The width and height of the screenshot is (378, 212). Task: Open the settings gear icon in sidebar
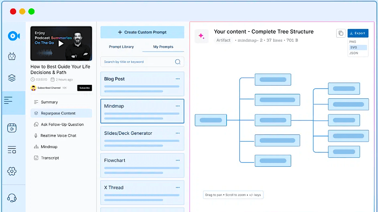[12, 171]
